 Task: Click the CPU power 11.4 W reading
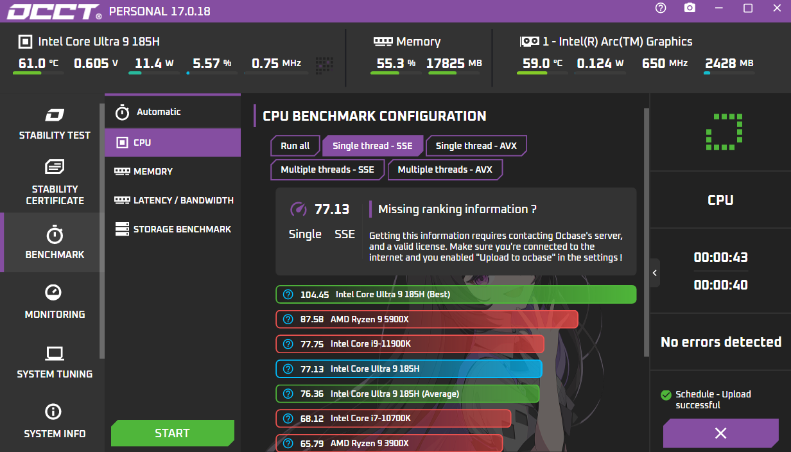[154, 63]
